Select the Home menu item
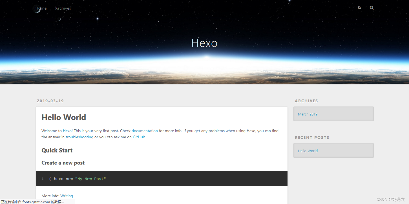 (x=41, y=8)
